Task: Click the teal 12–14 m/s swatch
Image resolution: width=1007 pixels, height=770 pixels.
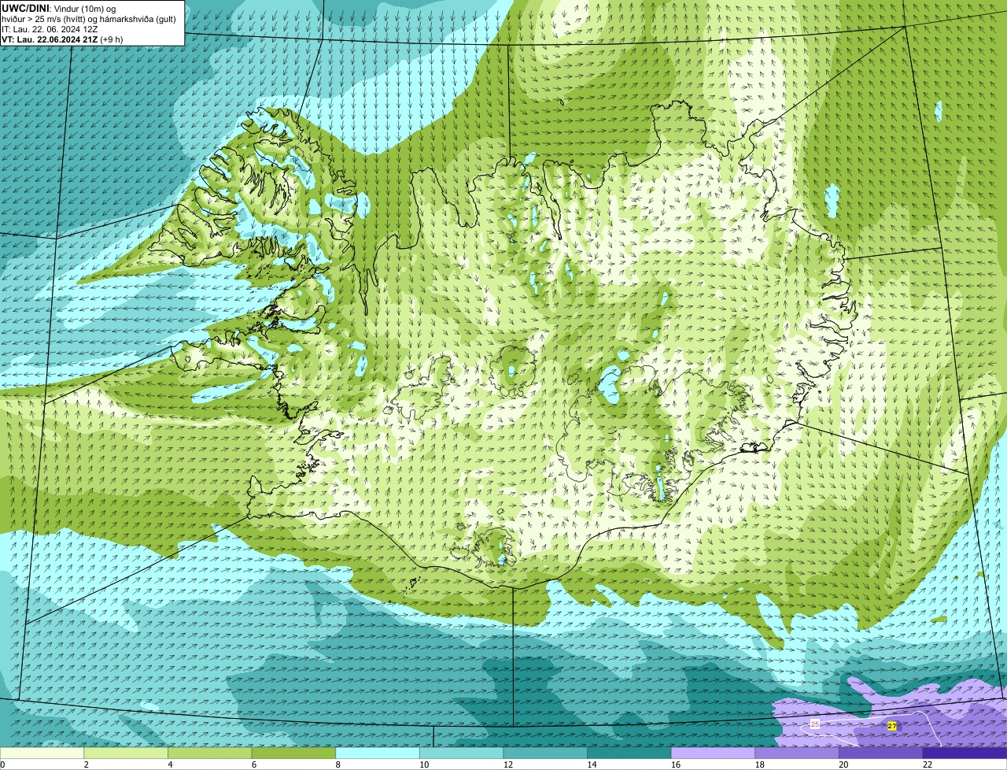Action: point(545,753)
